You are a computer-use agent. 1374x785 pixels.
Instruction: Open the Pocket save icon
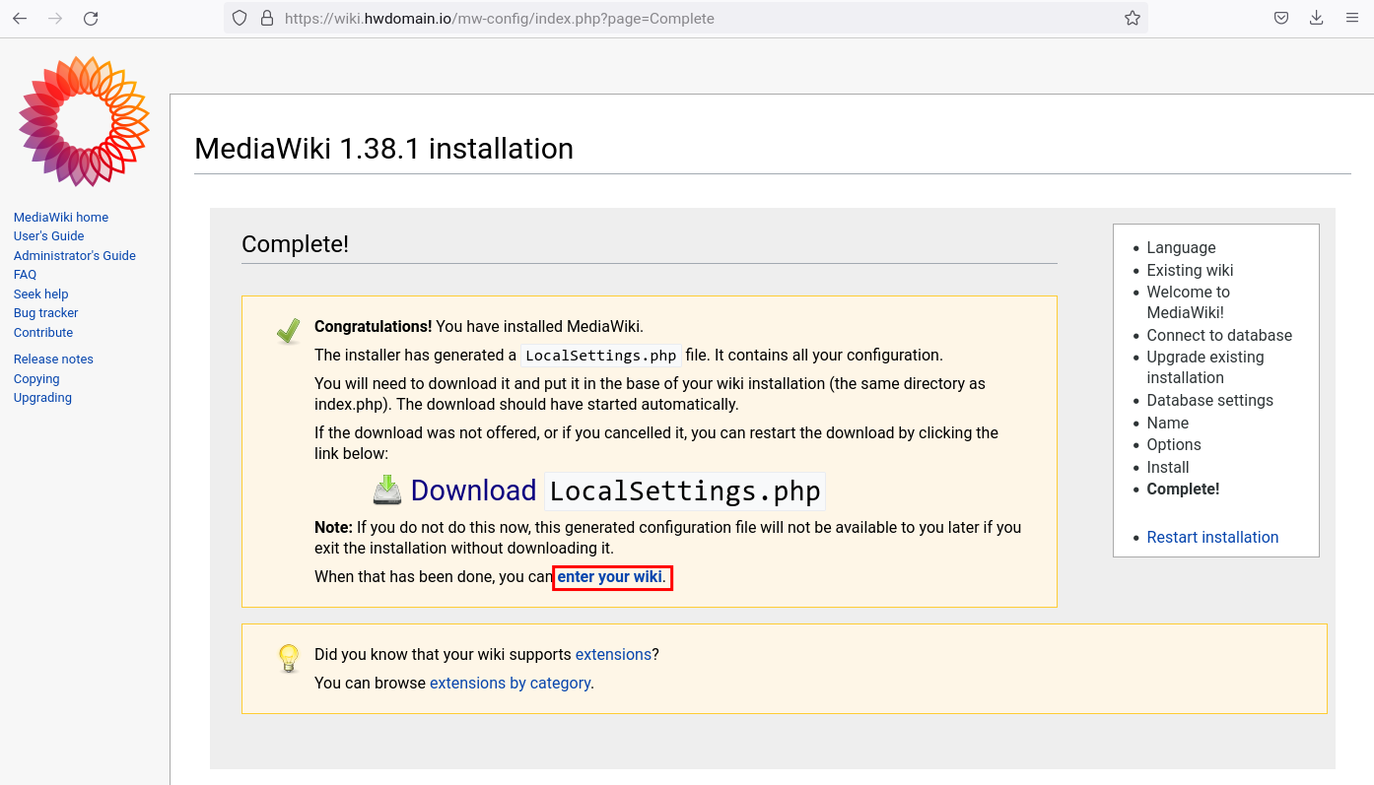coord(1281,18)
